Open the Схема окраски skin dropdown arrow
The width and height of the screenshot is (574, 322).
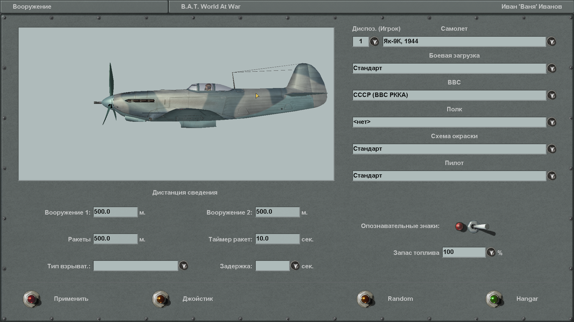[x=552, y=149]
